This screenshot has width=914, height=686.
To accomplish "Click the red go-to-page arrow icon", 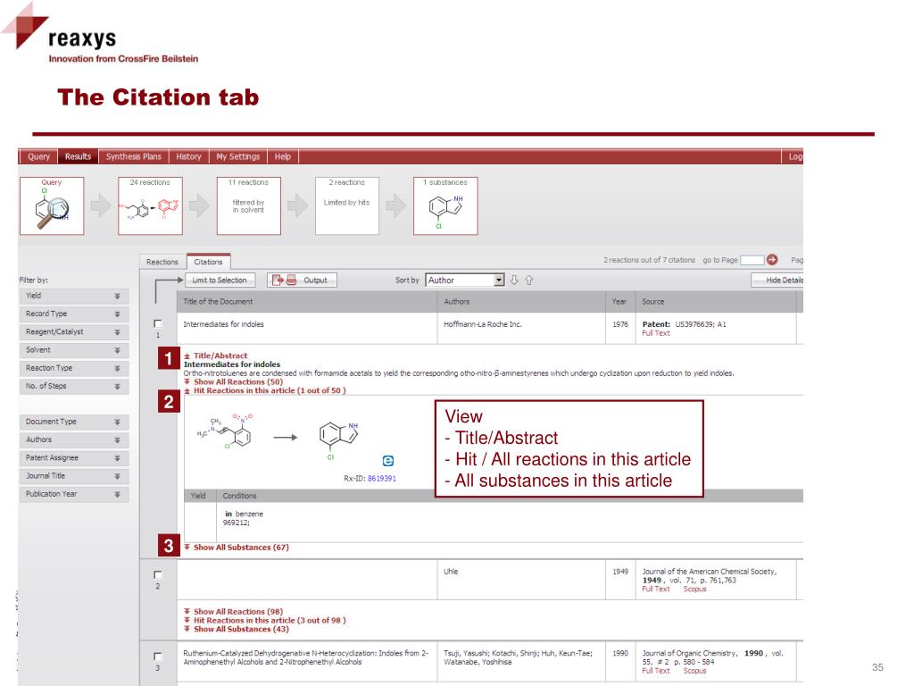I will click(772, 260).
